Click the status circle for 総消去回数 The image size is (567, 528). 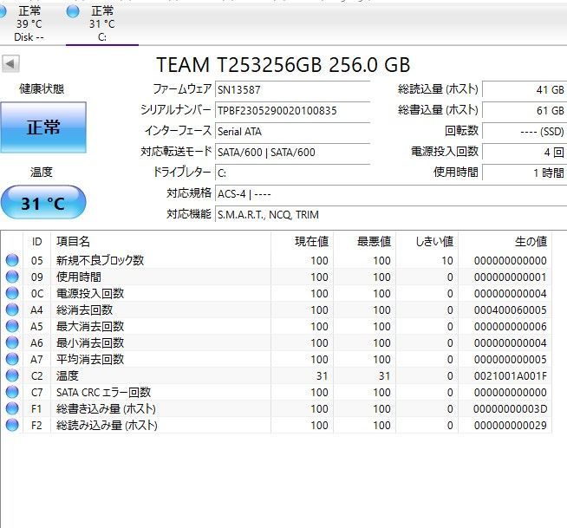(x=12, y=310)
